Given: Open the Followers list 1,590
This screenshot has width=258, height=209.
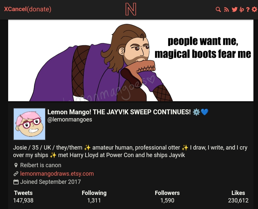Looking at the screenshot, I should coord(167,197).
